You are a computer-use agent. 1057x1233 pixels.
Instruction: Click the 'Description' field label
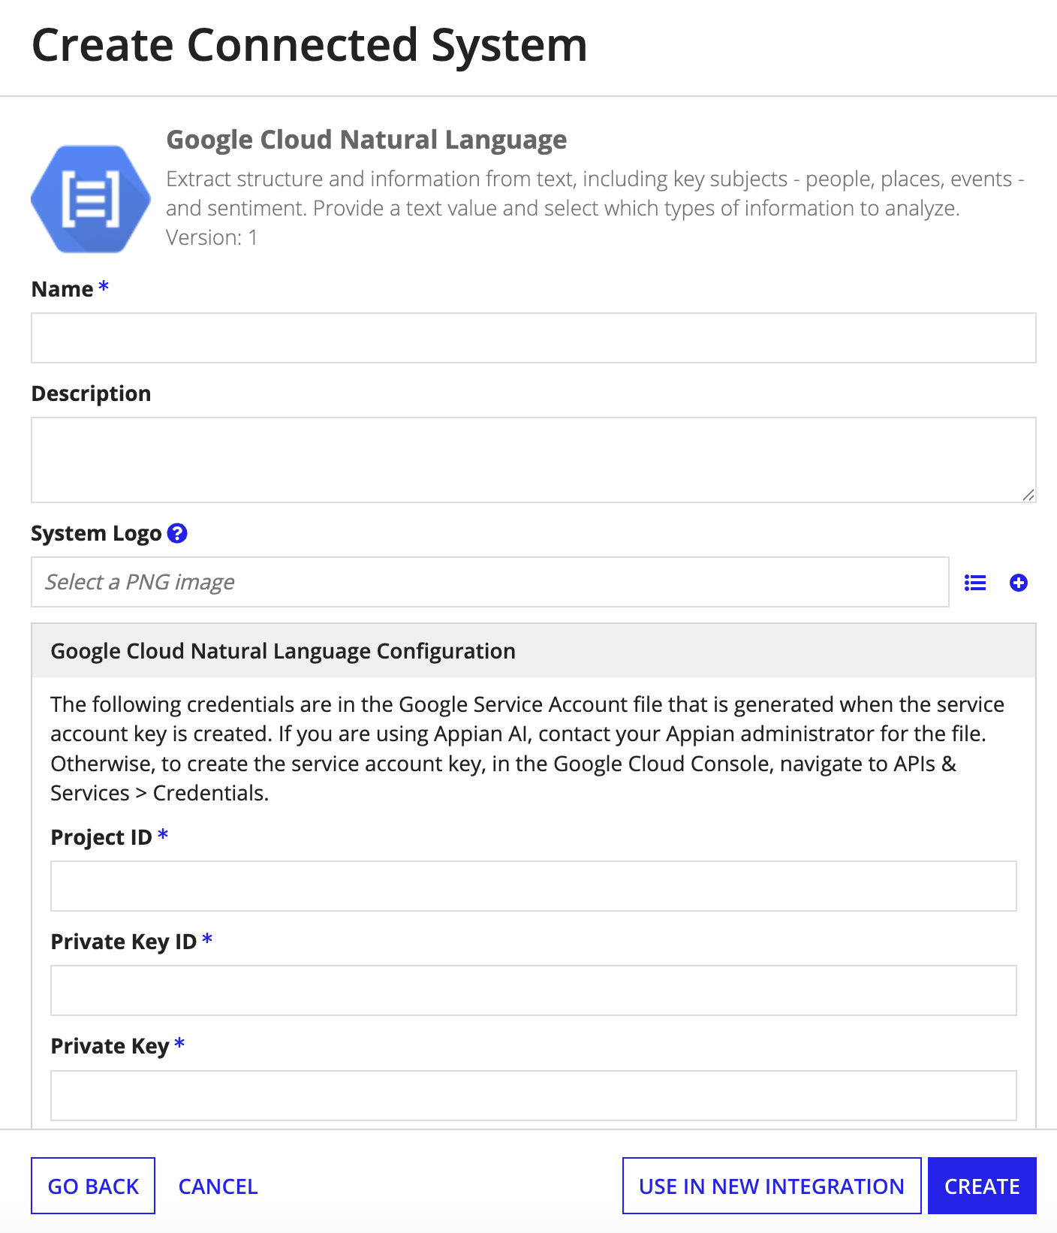click(x=92, y=393)
